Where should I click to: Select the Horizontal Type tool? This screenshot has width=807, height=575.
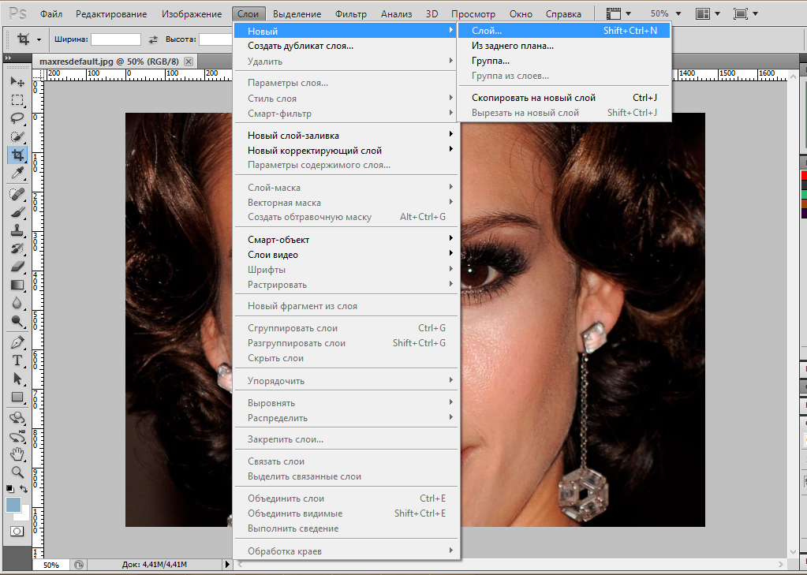pos(17,360)
